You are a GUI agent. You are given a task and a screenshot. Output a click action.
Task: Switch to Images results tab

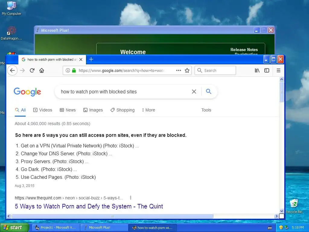coord(93,110)
